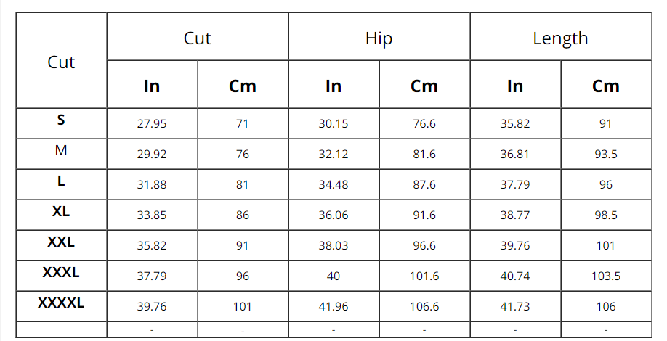Select the 41.96 hip inches cell

pos(333,307)
